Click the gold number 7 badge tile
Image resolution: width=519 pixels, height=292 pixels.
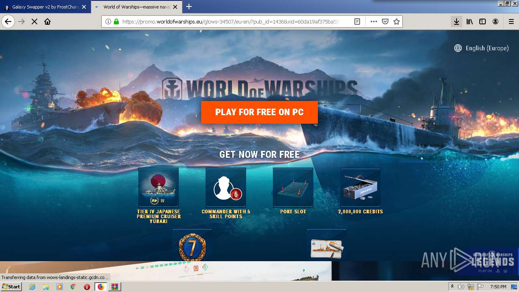pyautogui.click(x=192, y=246)
